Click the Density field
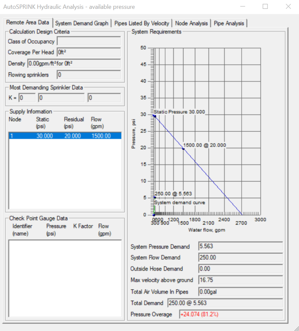The height and width of the screenshot is (331, 299). click(74, 63)
